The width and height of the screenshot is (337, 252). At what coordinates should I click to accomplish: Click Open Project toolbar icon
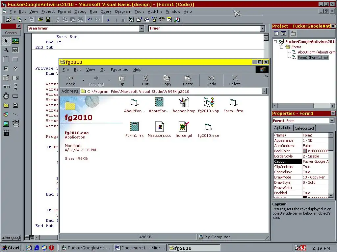pyautogui.click(x=40, y=19)
